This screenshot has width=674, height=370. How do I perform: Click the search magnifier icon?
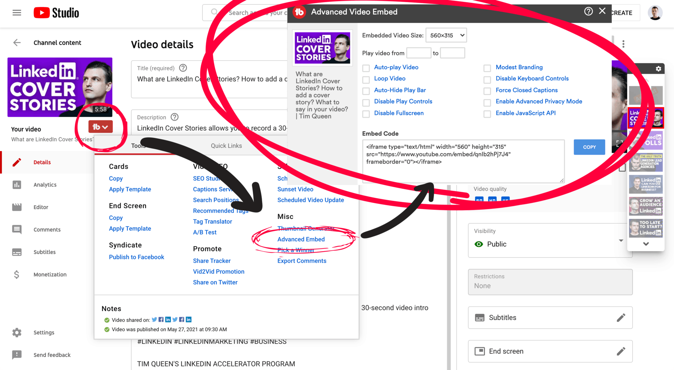point(214,12)
